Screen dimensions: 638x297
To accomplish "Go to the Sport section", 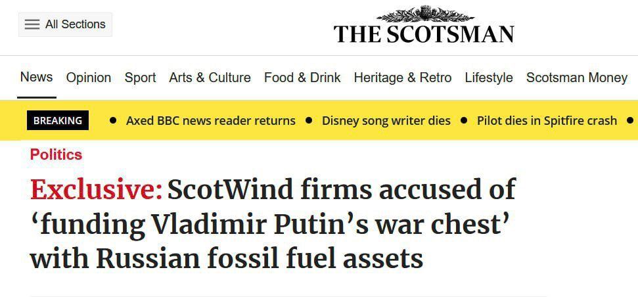I will [x=140, y=78].
